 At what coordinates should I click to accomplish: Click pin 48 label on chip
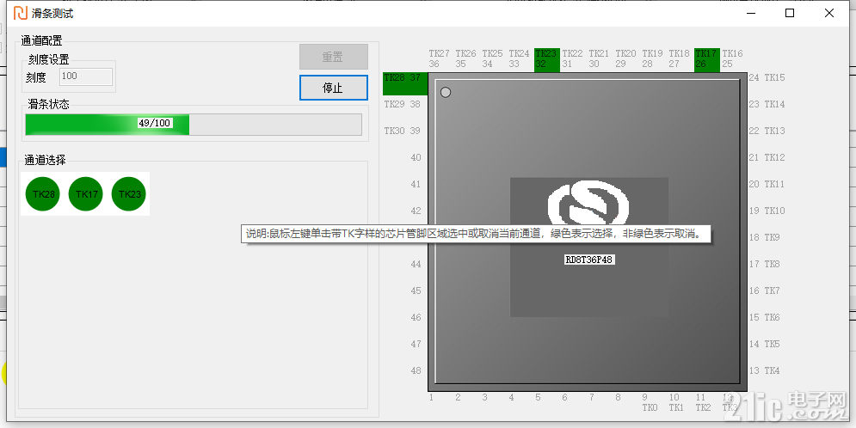[x=416, y=370]
